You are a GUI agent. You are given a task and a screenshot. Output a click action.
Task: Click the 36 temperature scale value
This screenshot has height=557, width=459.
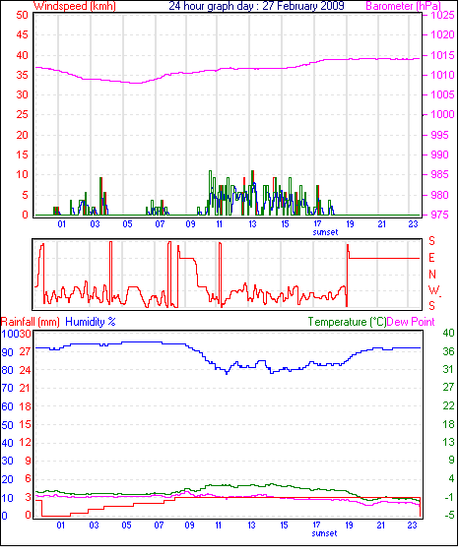click(449, 351)
